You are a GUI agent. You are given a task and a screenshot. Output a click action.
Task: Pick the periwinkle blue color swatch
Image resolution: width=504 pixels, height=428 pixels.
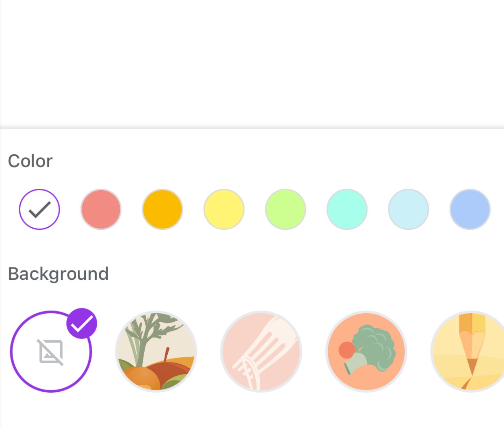[470, 209]
